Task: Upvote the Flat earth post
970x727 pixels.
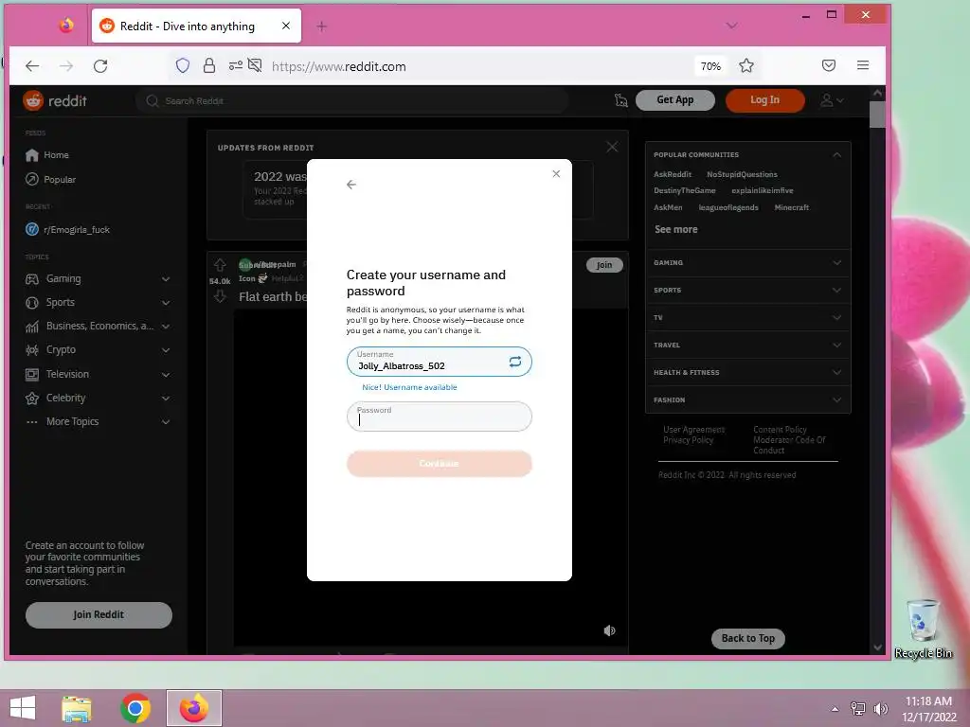Action: (x=220, y=265)
